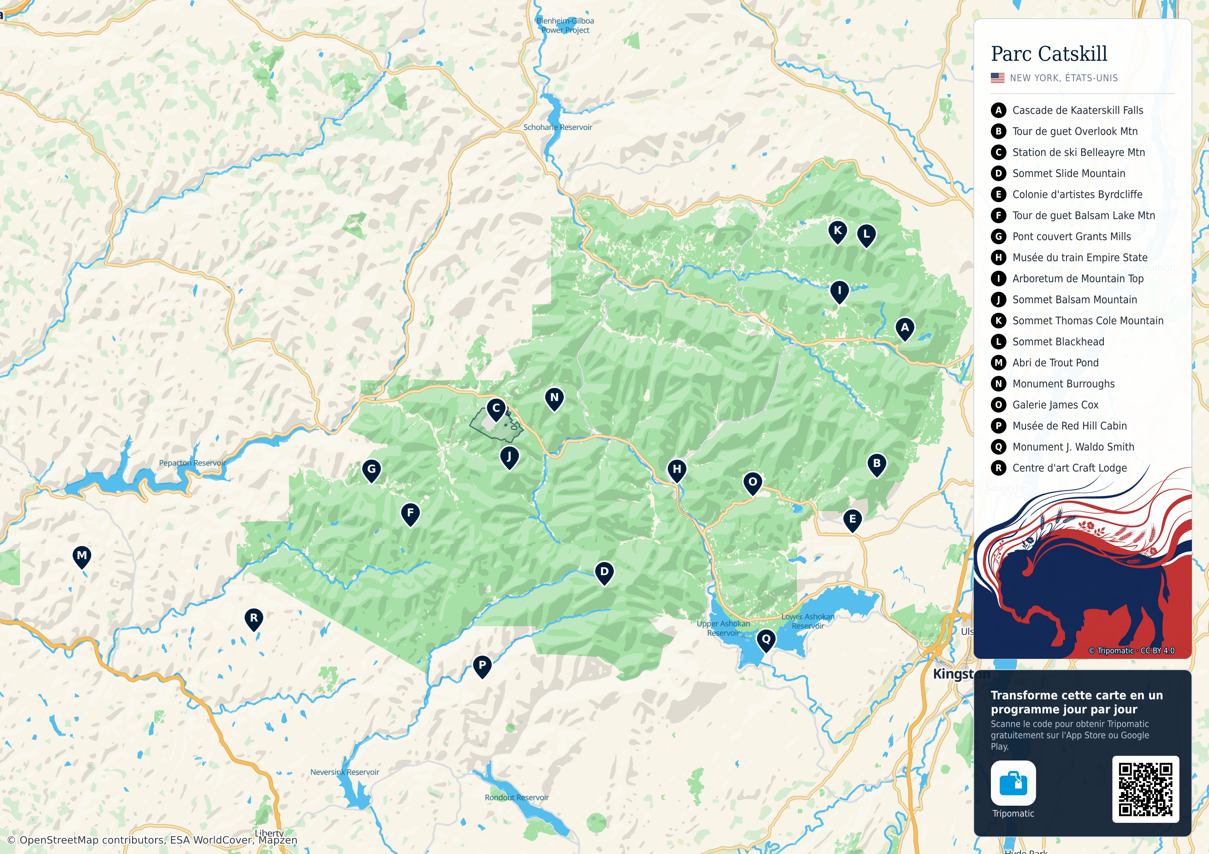This screenshot has height=854, width=1209.
Task: Select legend entry Cascade de Kaaterskill Falls
Action: pos(1067,110)
